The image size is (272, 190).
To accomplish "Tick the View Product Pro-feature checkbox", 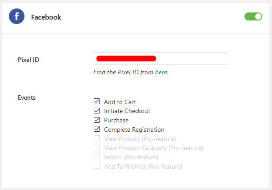I will pyautogui.click(x=96, y=138).
